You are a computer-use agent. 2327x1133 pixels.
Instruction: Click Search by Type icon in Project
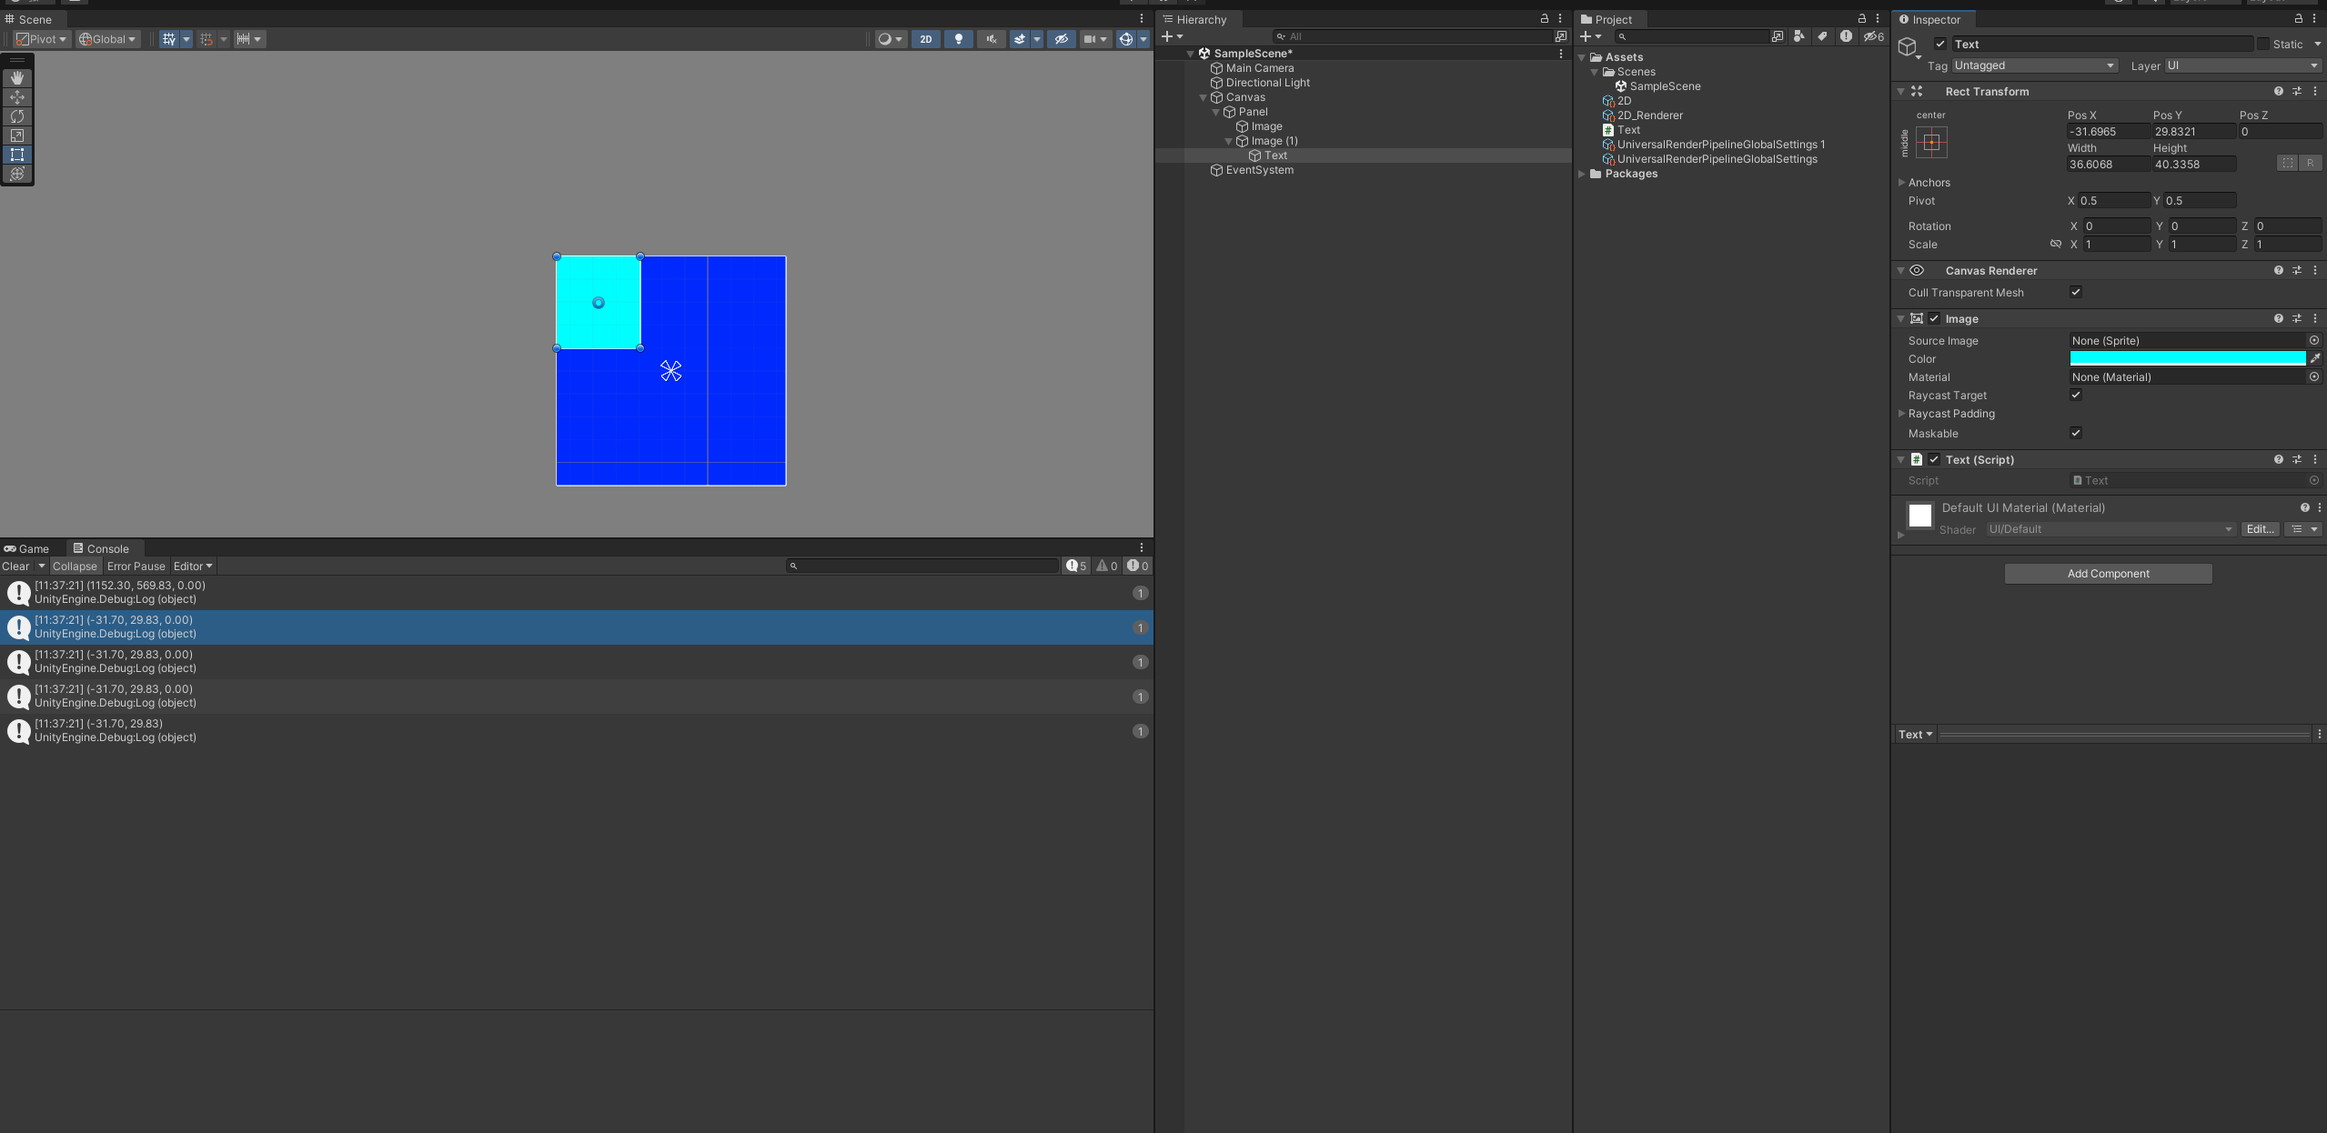pyautogui.click(x=1798, y=36)
